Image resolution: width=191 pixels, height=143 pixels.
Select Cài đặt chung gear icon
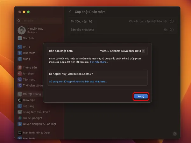20,94
